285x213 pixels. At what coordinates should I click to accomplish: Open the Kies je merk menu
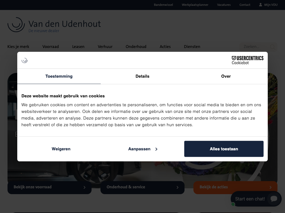pyautogui.click(x=18, y=47)
